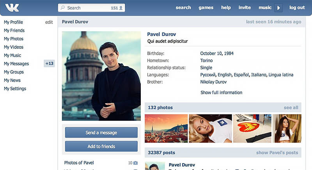
Task: Click the Русский language link
Action: [x=208, y=75]
